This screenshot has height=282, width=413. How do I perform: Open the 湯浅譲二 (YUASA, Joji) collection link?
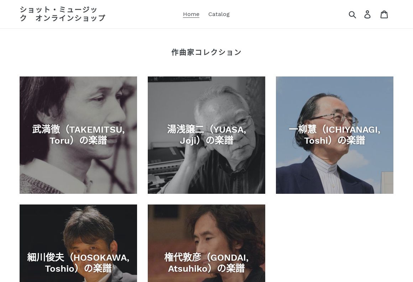click(x=206, y=135)
